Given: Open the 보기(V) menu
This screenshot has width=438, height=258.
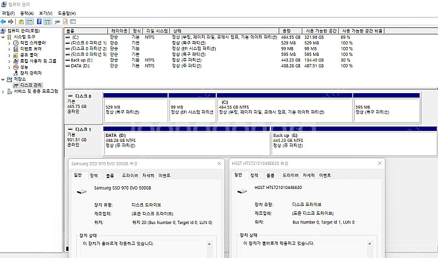Looking at the screenshot, I should 45,13.
